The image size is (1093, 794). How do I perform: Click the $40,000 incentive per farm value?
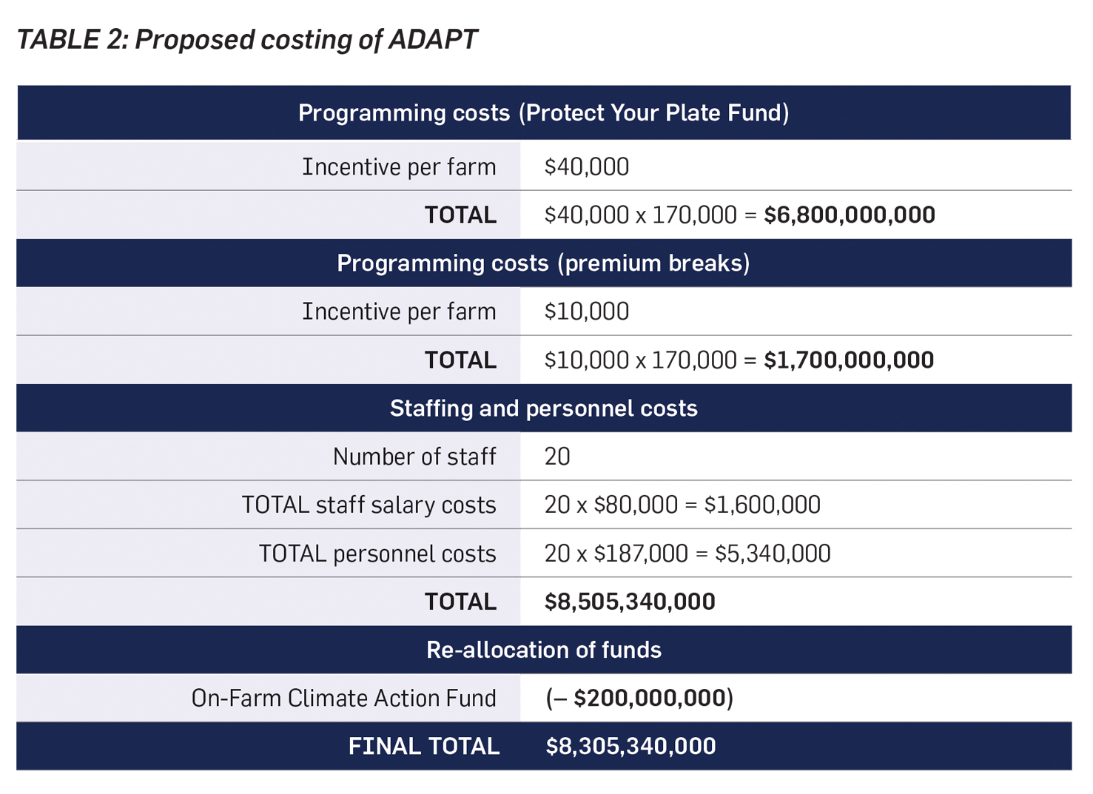click(x=586, y=166)
